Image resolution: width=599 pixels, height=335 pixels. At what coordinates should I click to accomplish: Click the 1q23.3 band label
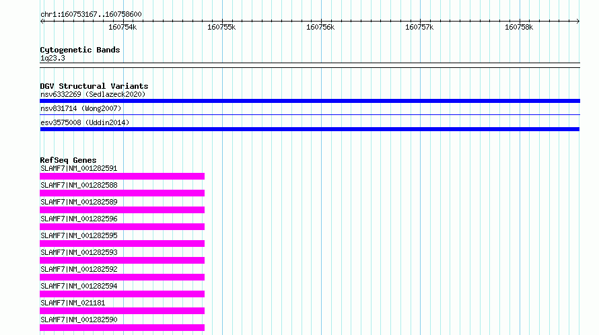tap(52, 58)
